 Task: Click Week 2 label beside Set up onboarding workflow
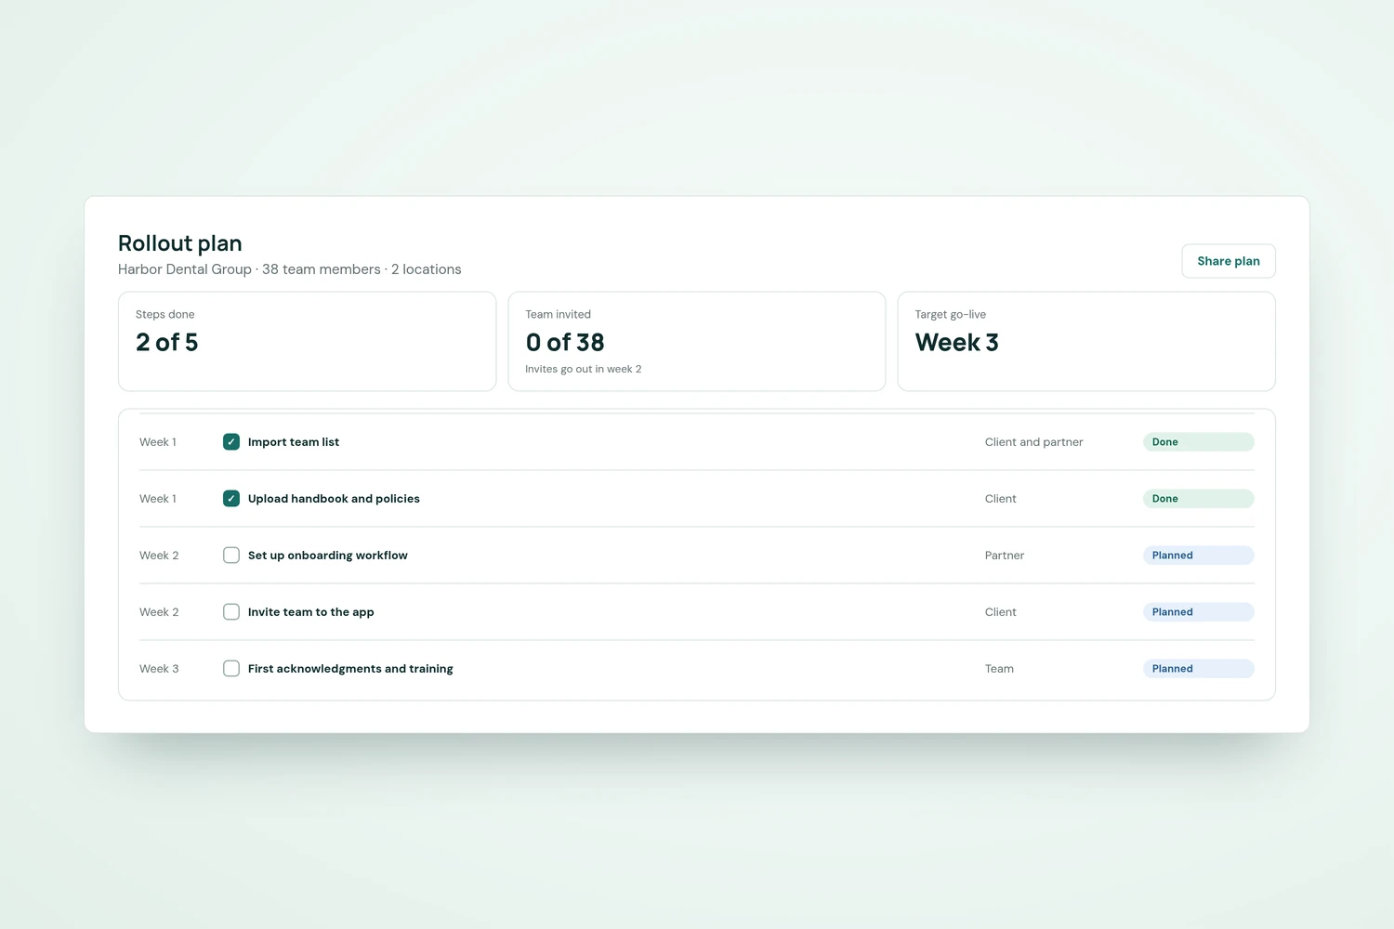point(159,556)
